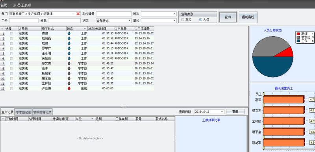Viewport: 315px width, 152px height.
Task: Click gray status icon for 孟祥勋
Action: [x=69, y=83]
